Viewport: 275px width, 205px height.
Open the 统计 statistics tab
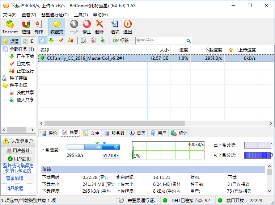pos(179,133)
